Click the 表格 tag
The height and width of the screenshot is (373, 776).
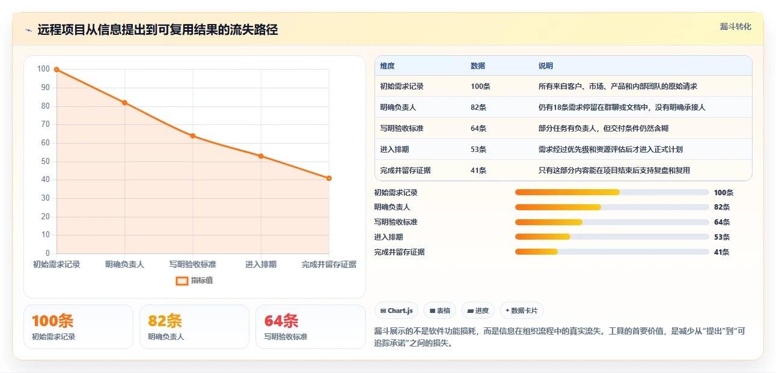tap(440, 311)
